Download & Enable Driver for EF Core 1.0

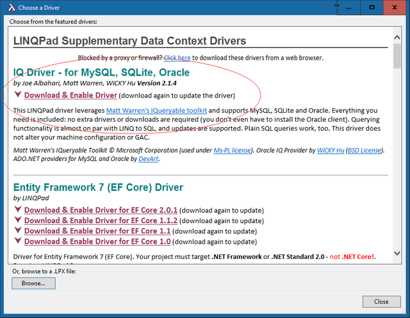point(97,241)
